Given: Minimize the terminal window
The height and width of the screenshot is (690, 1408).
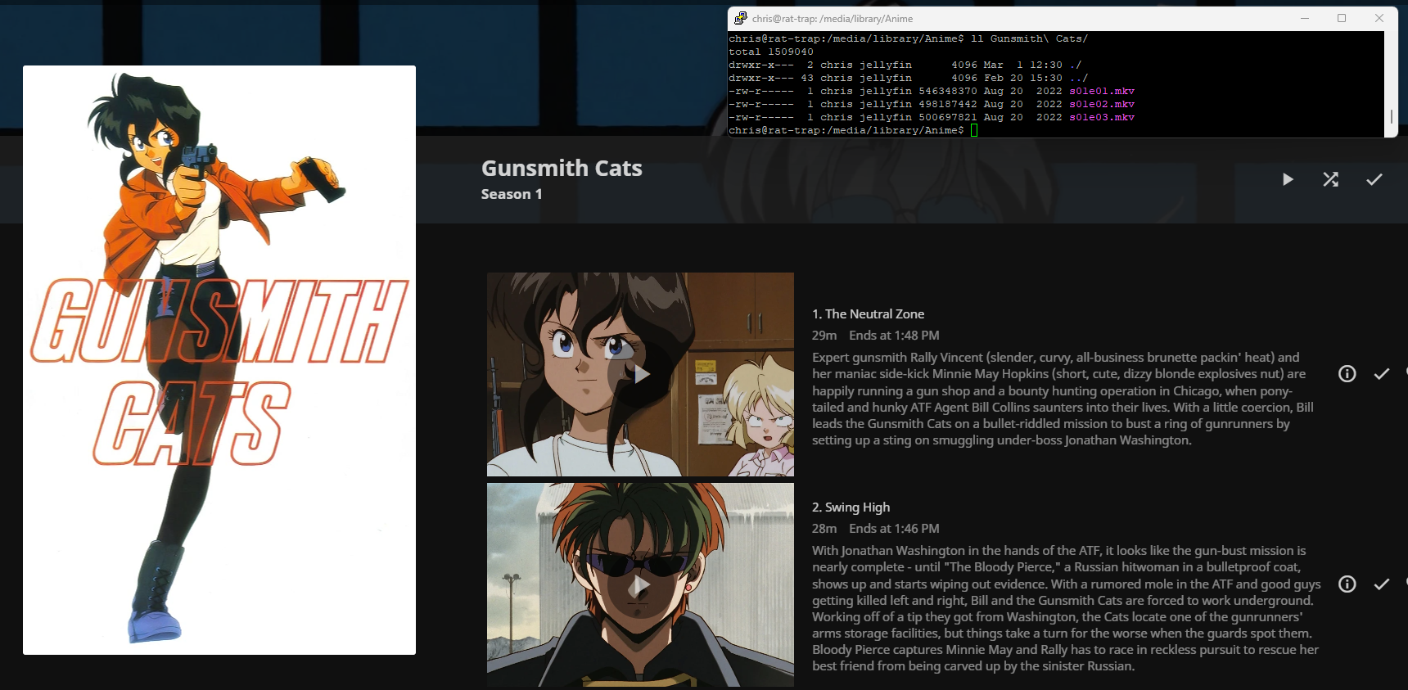Looking at the screenshot, I should 1305,18.
